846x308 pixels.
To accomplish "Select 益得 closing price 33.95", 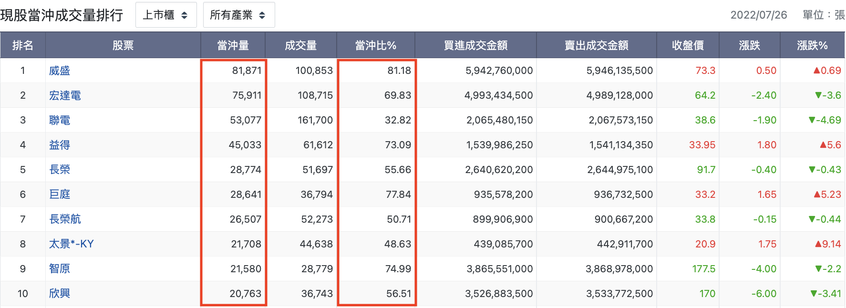I will (x=702, y=145).
